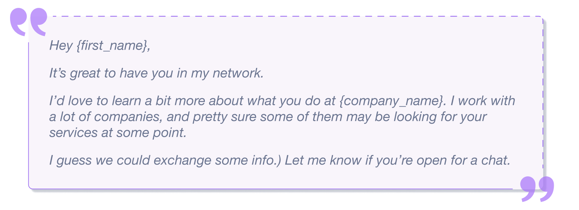
Task: Click the word "network." in second line
Action: (x=238, y=73)
